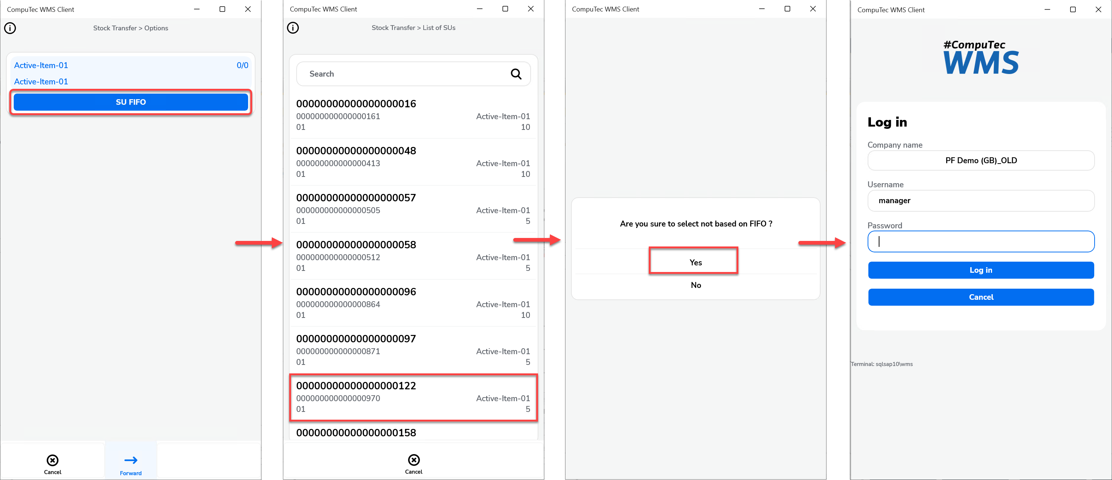The image size is (1112, 480).
Task: Click the Password input field
Action: (981, 241)
